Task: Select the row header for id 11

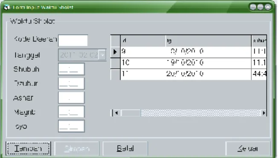Action: 115,74
